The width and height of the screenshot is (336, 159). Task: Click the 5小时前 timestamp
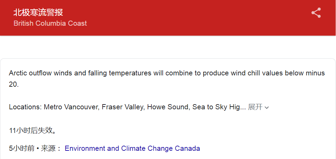coord(22,148)
